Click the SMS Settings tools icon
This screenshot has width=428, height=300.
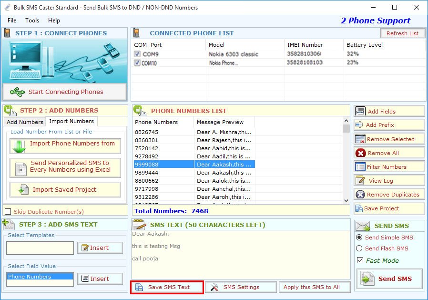214,287
